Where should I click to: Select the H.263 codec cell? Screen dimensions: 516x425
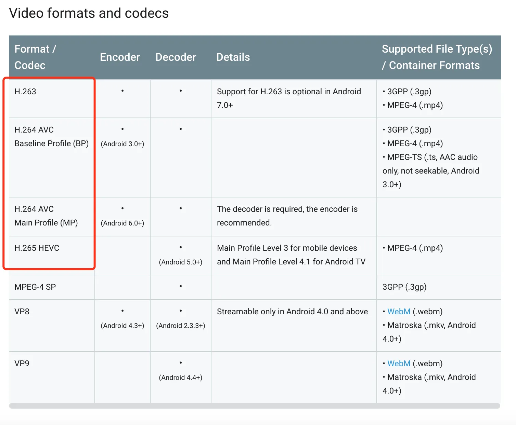[x=25, y=92]
